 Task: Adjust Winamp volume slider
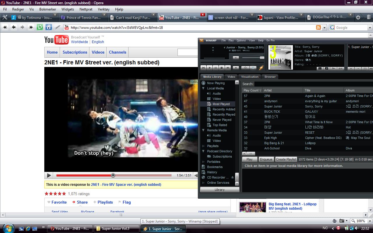pos(253,58)
